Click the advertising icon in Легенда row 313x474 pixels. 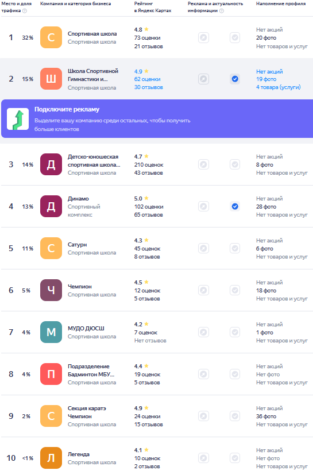[204, 458]
